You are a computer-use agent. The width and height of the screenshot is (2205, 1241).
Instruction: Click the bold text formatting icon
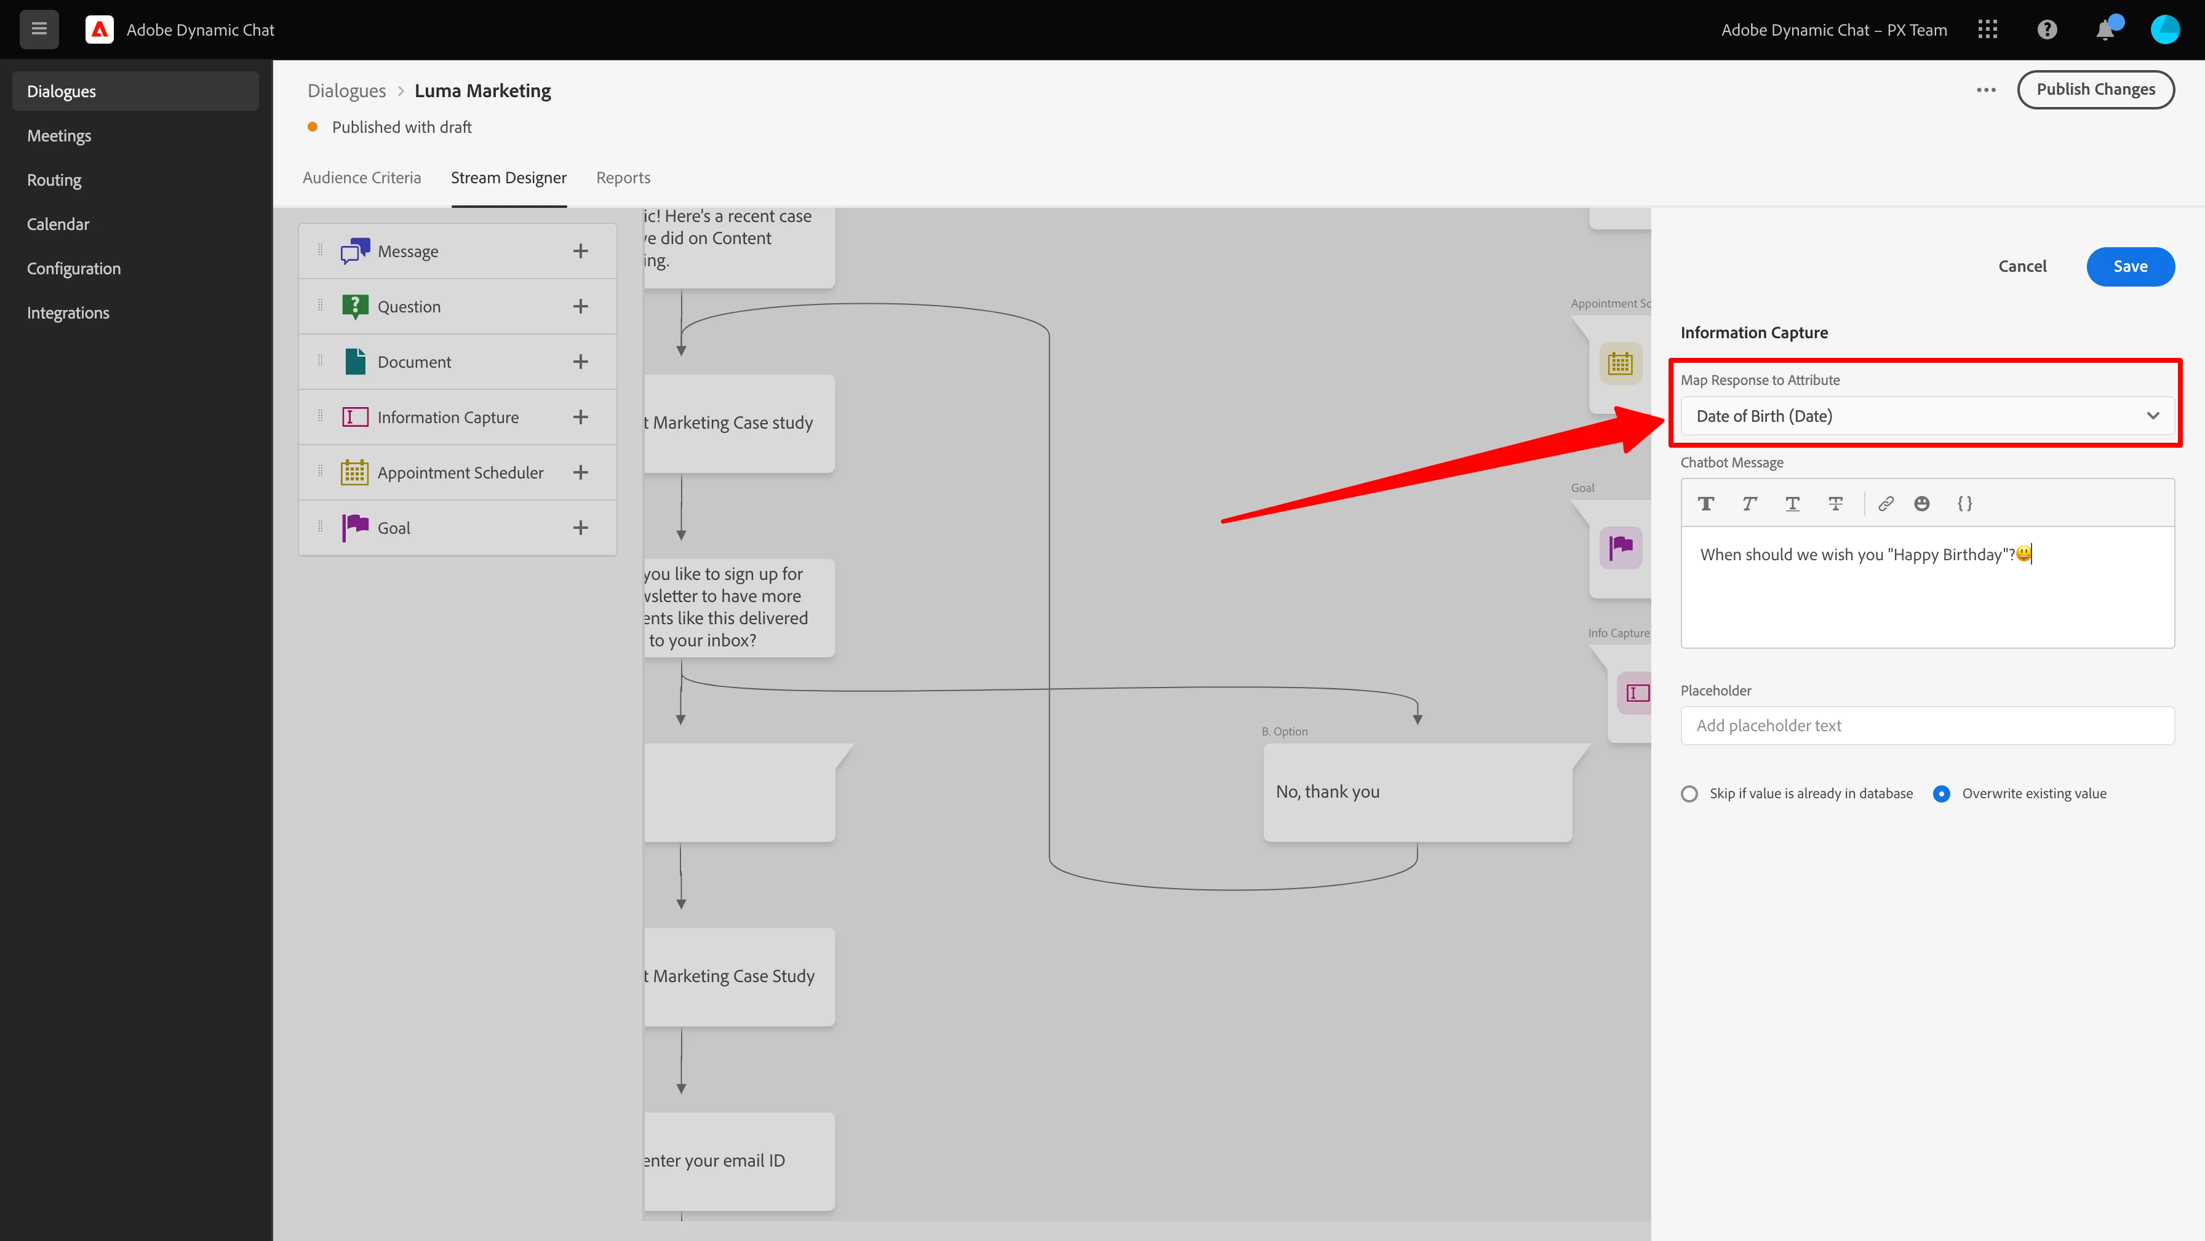(x=1706, y=503)
